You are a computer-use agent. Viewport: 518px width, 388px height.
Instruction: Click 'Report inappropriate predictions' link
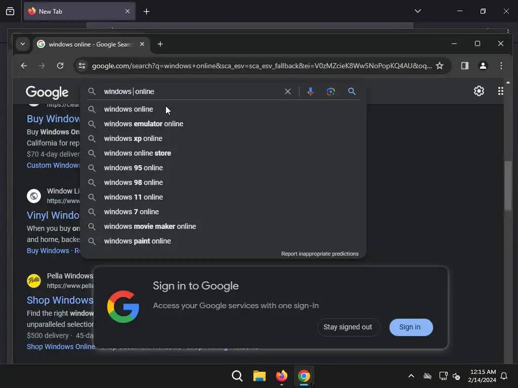[320, 254]
